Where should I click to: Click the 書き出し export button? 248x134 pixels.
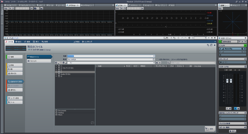(x=15, y=90)
